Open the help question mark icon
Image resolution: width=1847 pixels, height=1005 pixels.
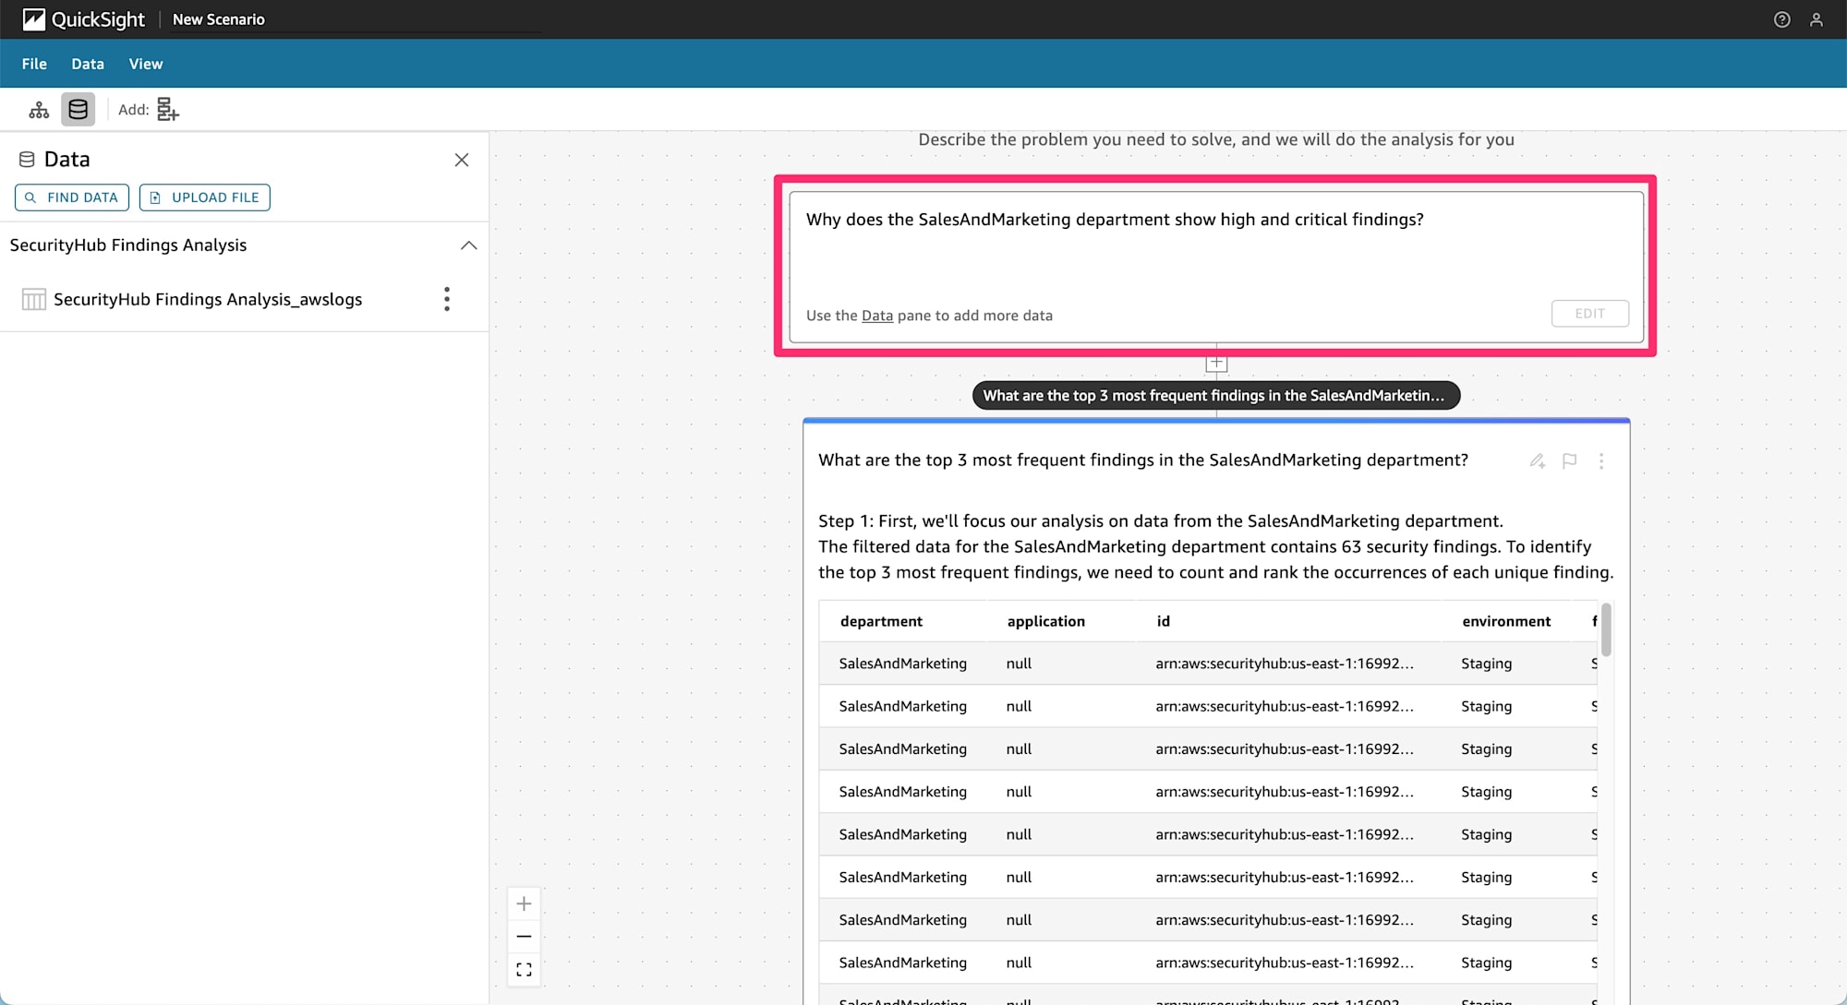pyautogui.click(x=1782, y=19)
